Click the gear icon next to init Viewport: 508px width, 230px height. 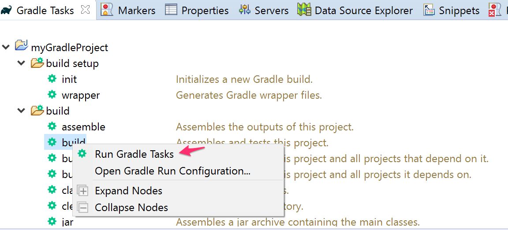coord(52,79)
